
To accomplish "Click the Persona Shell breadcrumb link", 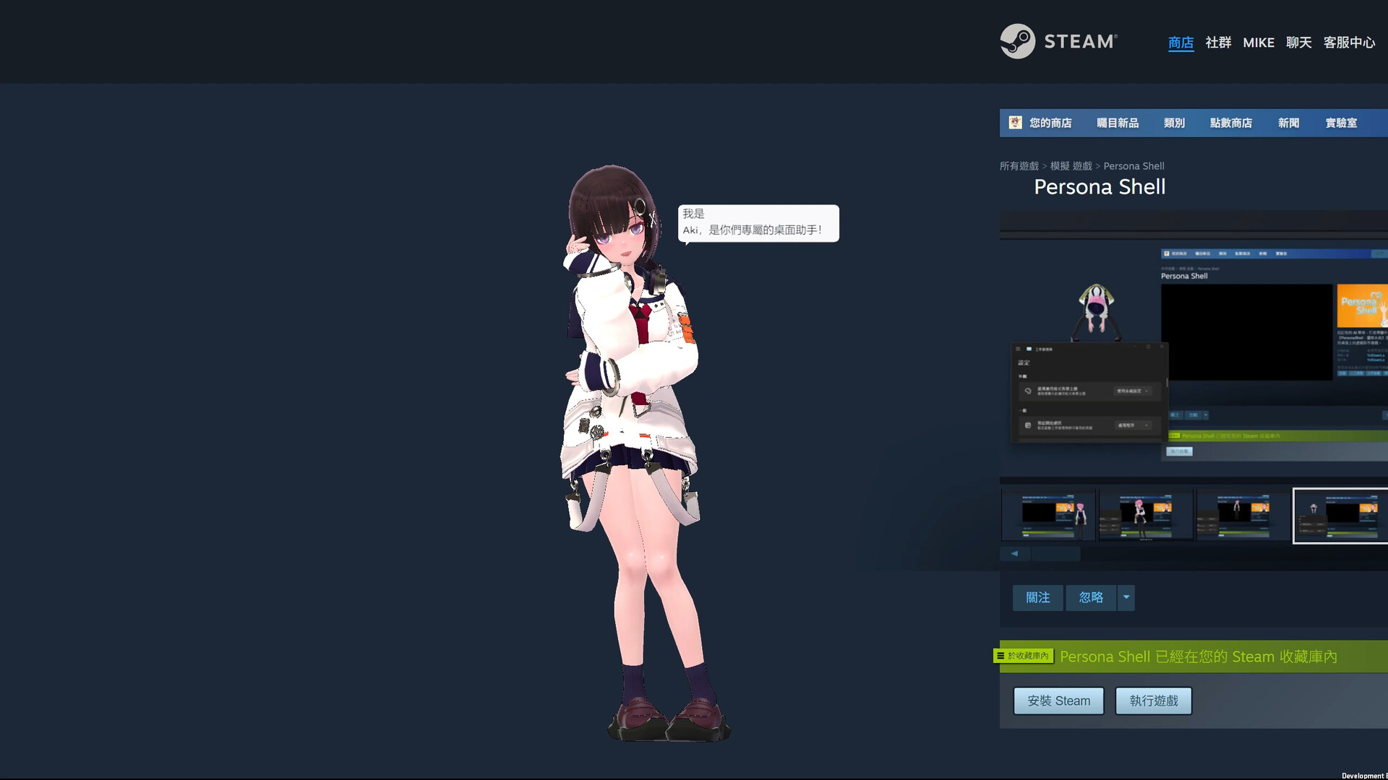I will 1134,166.
